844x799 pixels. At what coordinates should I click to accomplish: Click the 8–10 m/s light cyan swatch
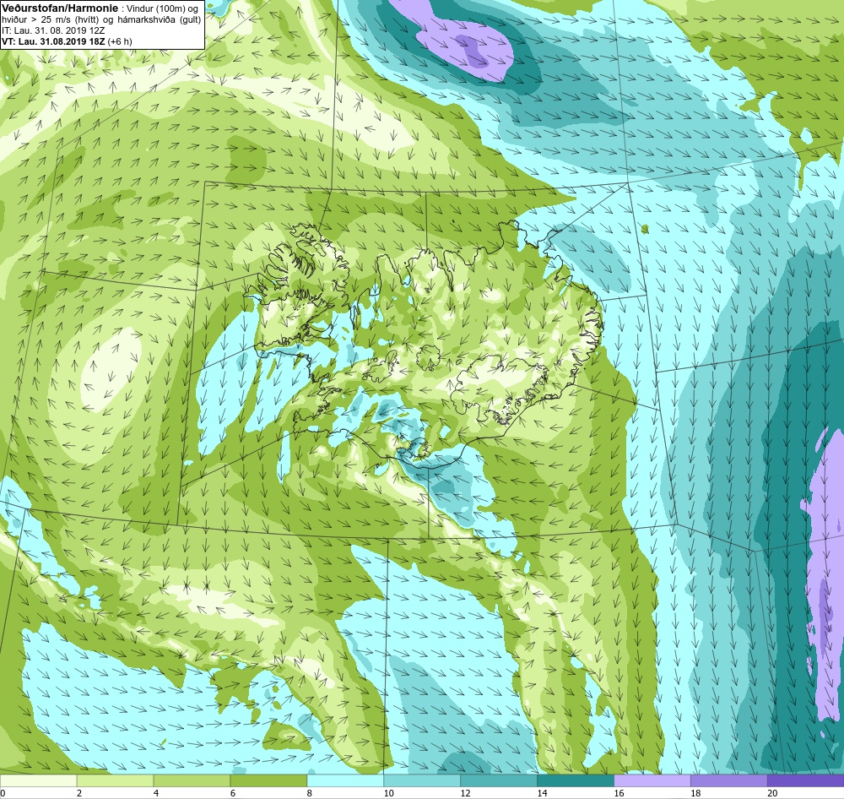point(345,780)
